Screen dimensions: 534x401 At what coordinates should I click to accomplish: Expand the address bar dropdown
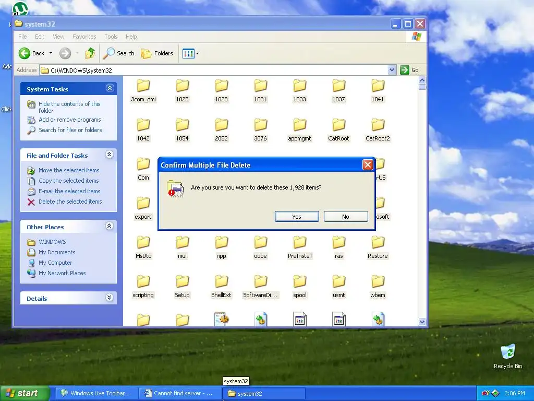(392, 70)
